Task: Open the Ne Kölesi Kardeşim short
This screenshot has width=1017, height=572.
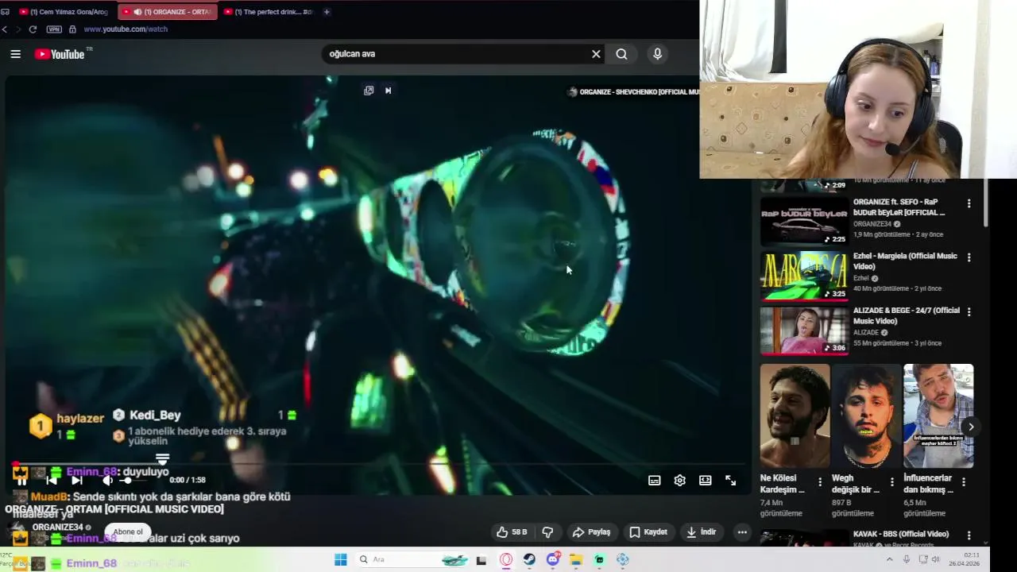Action: (x=795, y=416)
